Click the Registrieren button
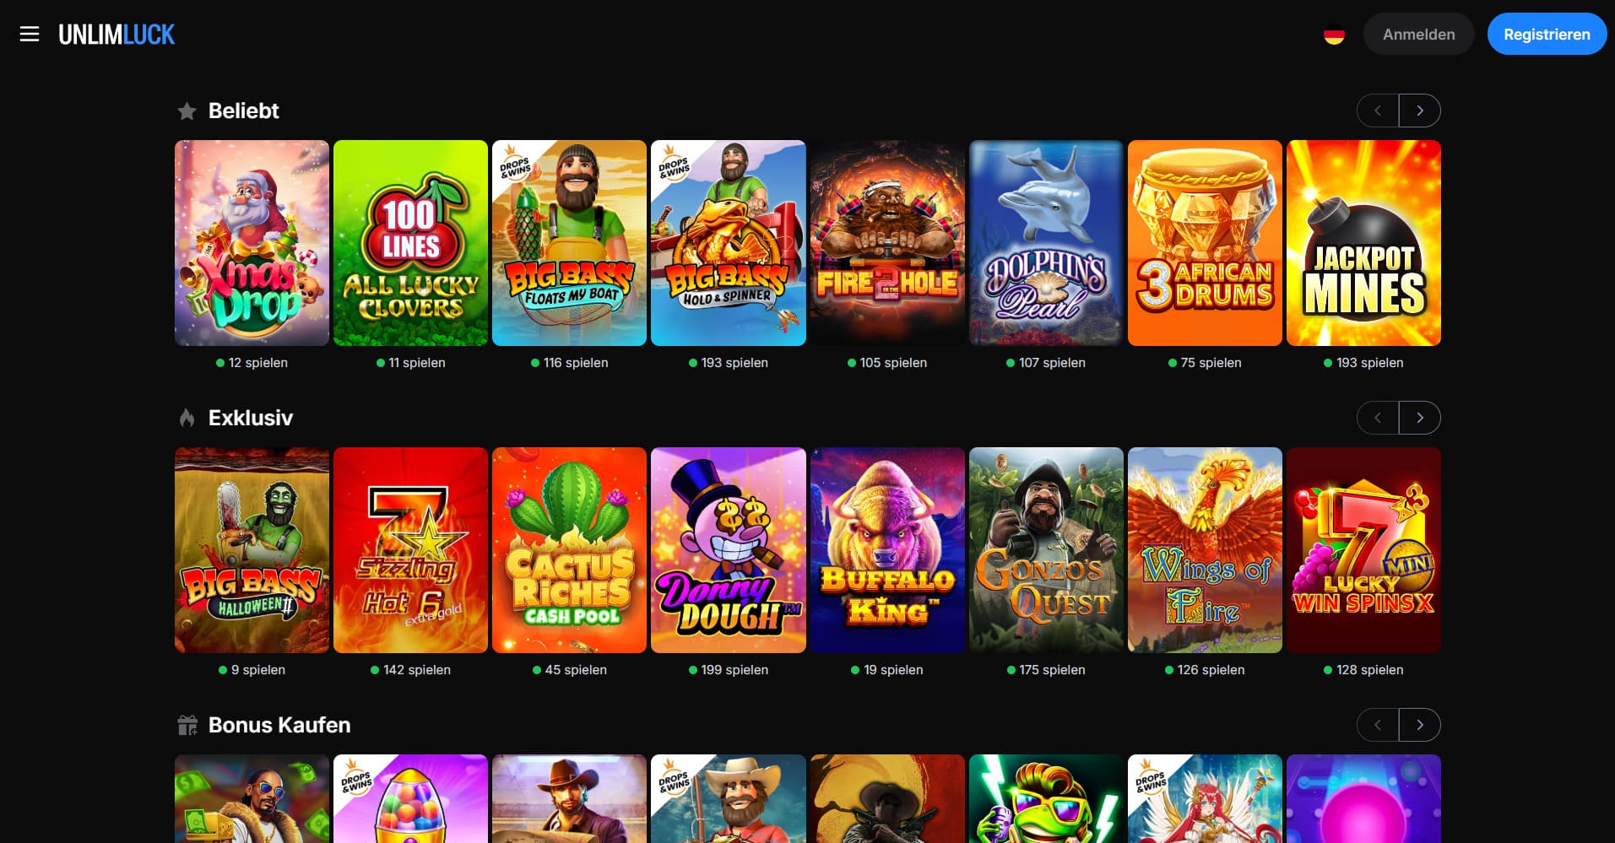The width and height of the screenshot is (1615, 843). (1547, 35)
